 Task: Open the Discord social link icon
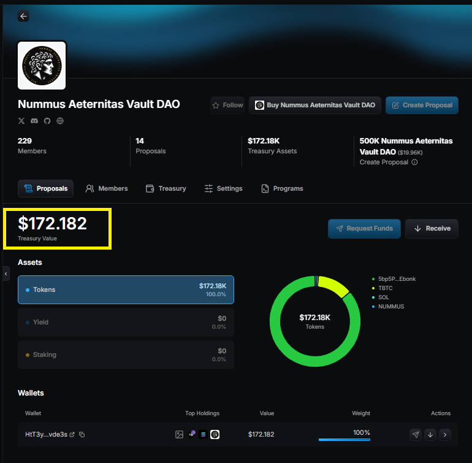pos(34,121)
